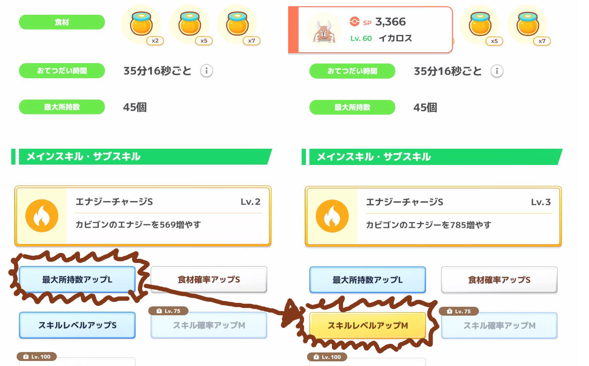The width and height of the screenshot is (589, 366).
Task: Click left locked Lv.75 スキル確率アップM skill
Action: point(209,325)
